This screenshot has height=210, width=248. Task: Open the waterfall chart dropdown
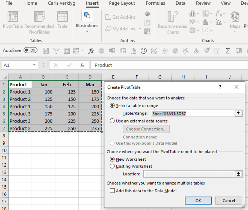pos(224,14)
